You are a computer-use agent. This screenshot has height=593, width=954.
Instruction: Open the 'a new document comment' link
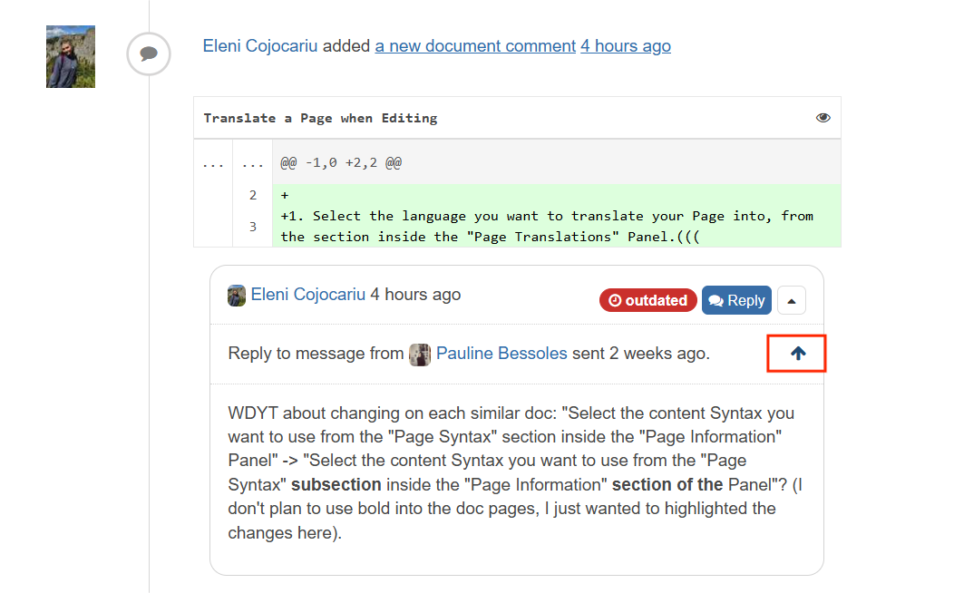[475, 46]
